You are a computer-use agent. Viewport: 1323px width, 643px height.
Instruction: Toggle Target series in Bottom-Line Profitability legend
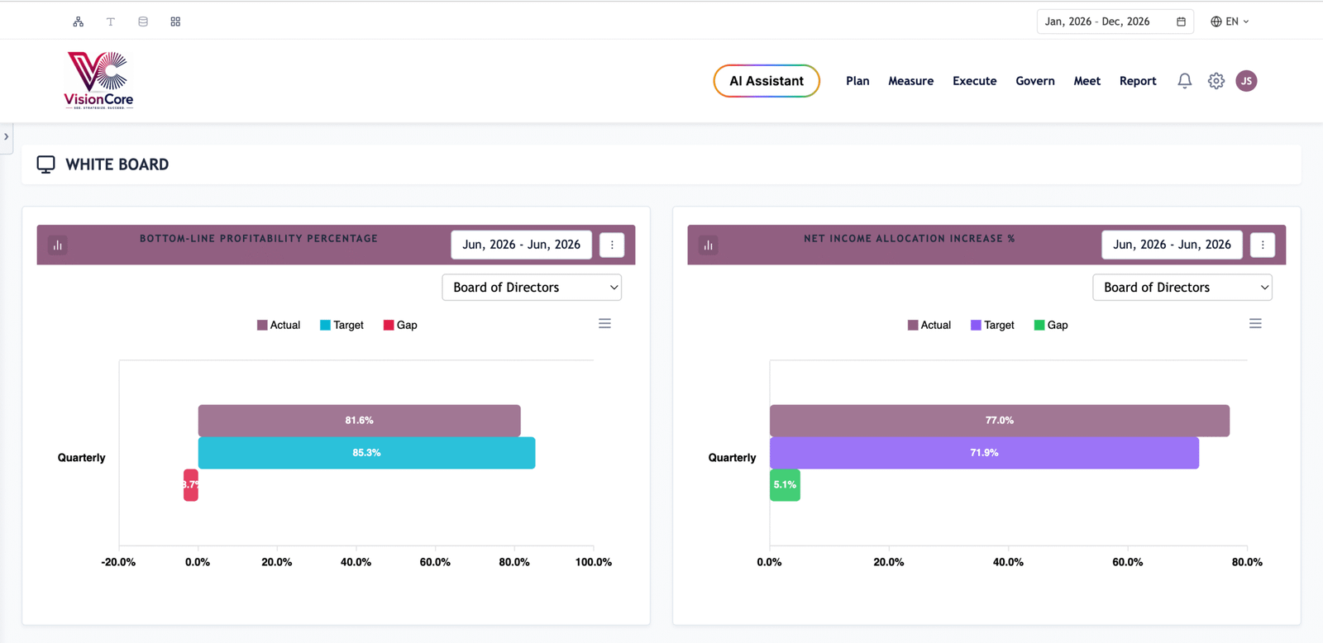[341, 326]
